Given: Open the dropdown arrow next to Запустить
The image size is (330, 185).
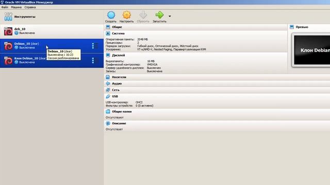Looking at the screenshot, I should coord(170,16).
